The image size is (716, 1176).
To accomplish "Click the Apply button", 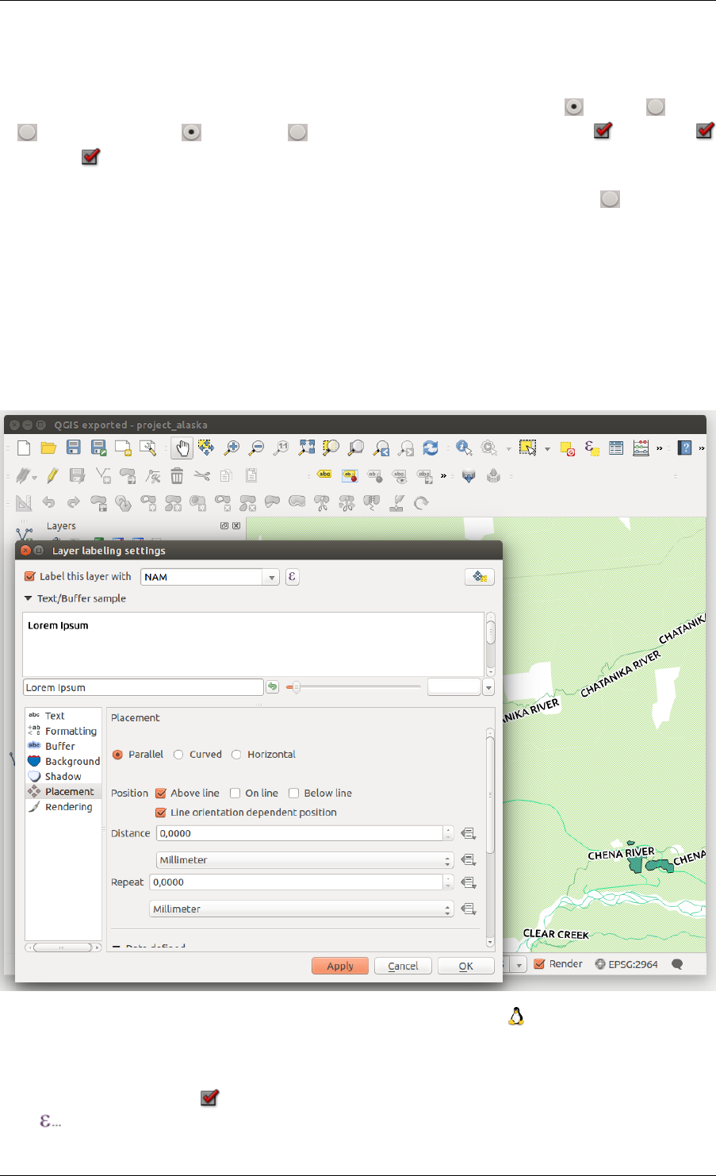I will (340, 966).
